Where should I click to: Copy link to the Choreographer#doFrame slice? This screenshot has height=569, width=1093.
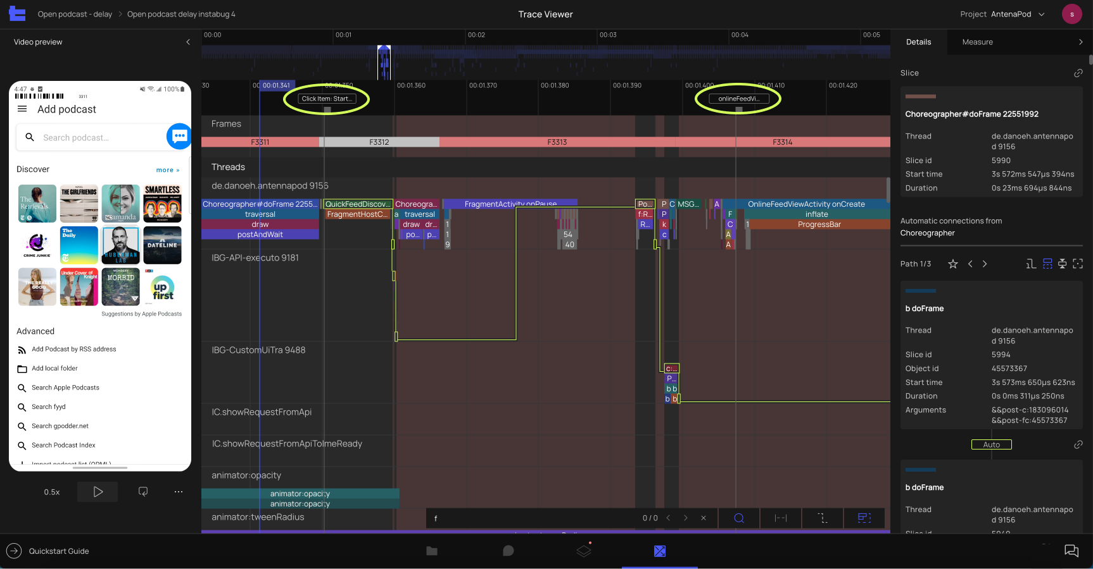click(1078, 73)
